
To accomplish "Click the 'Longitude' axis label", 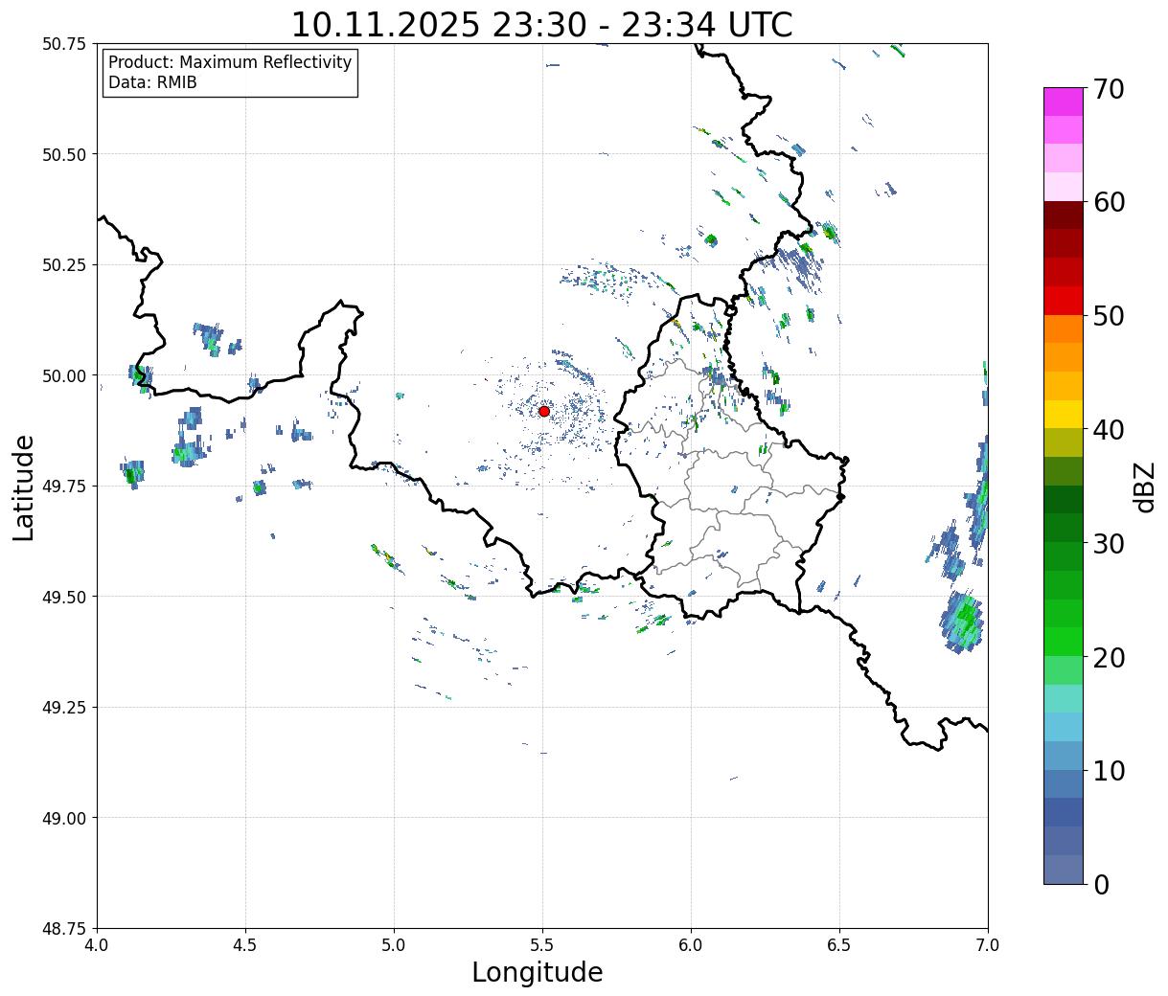I will pyautogui.click(x=538, y=972).
